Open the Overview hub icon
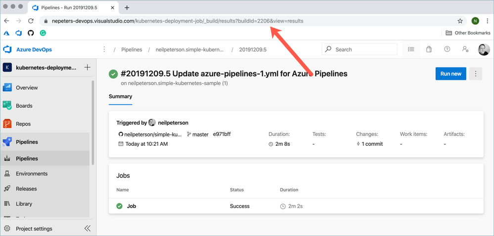Viewport: 494px width, 236px height. click(7, 88)
